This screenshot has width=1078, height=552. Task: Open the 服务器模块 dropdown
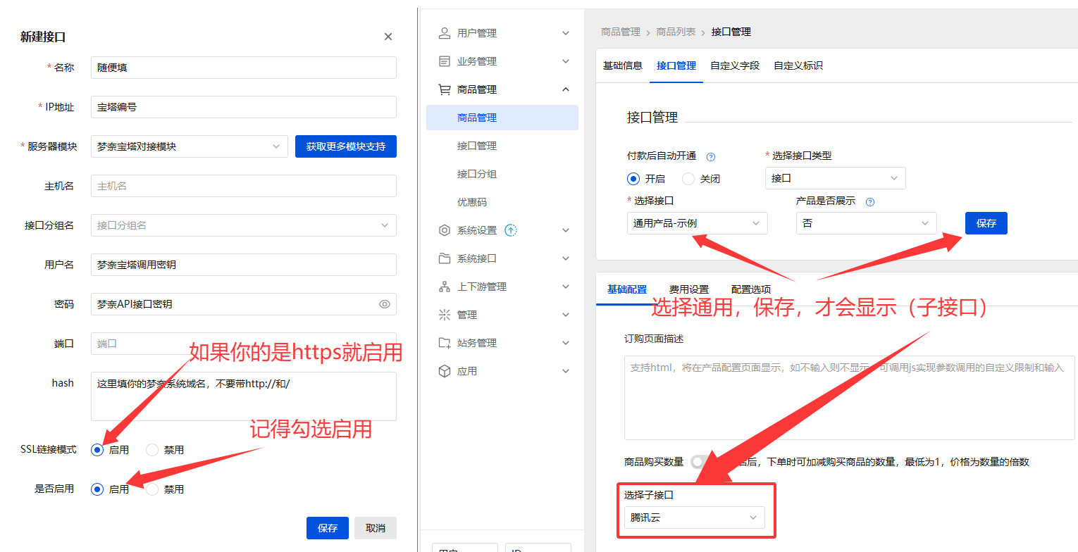tap(189, 146)
